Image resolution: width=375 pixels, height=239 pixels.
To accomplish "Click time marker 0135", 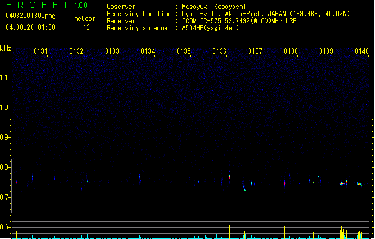I will tap(184, 51).
